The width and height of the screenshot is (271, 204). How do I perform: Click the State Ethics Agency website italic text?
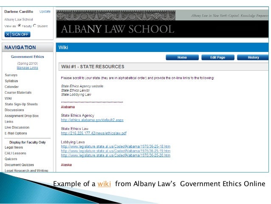pyautogui.click(x=82, y=86)
